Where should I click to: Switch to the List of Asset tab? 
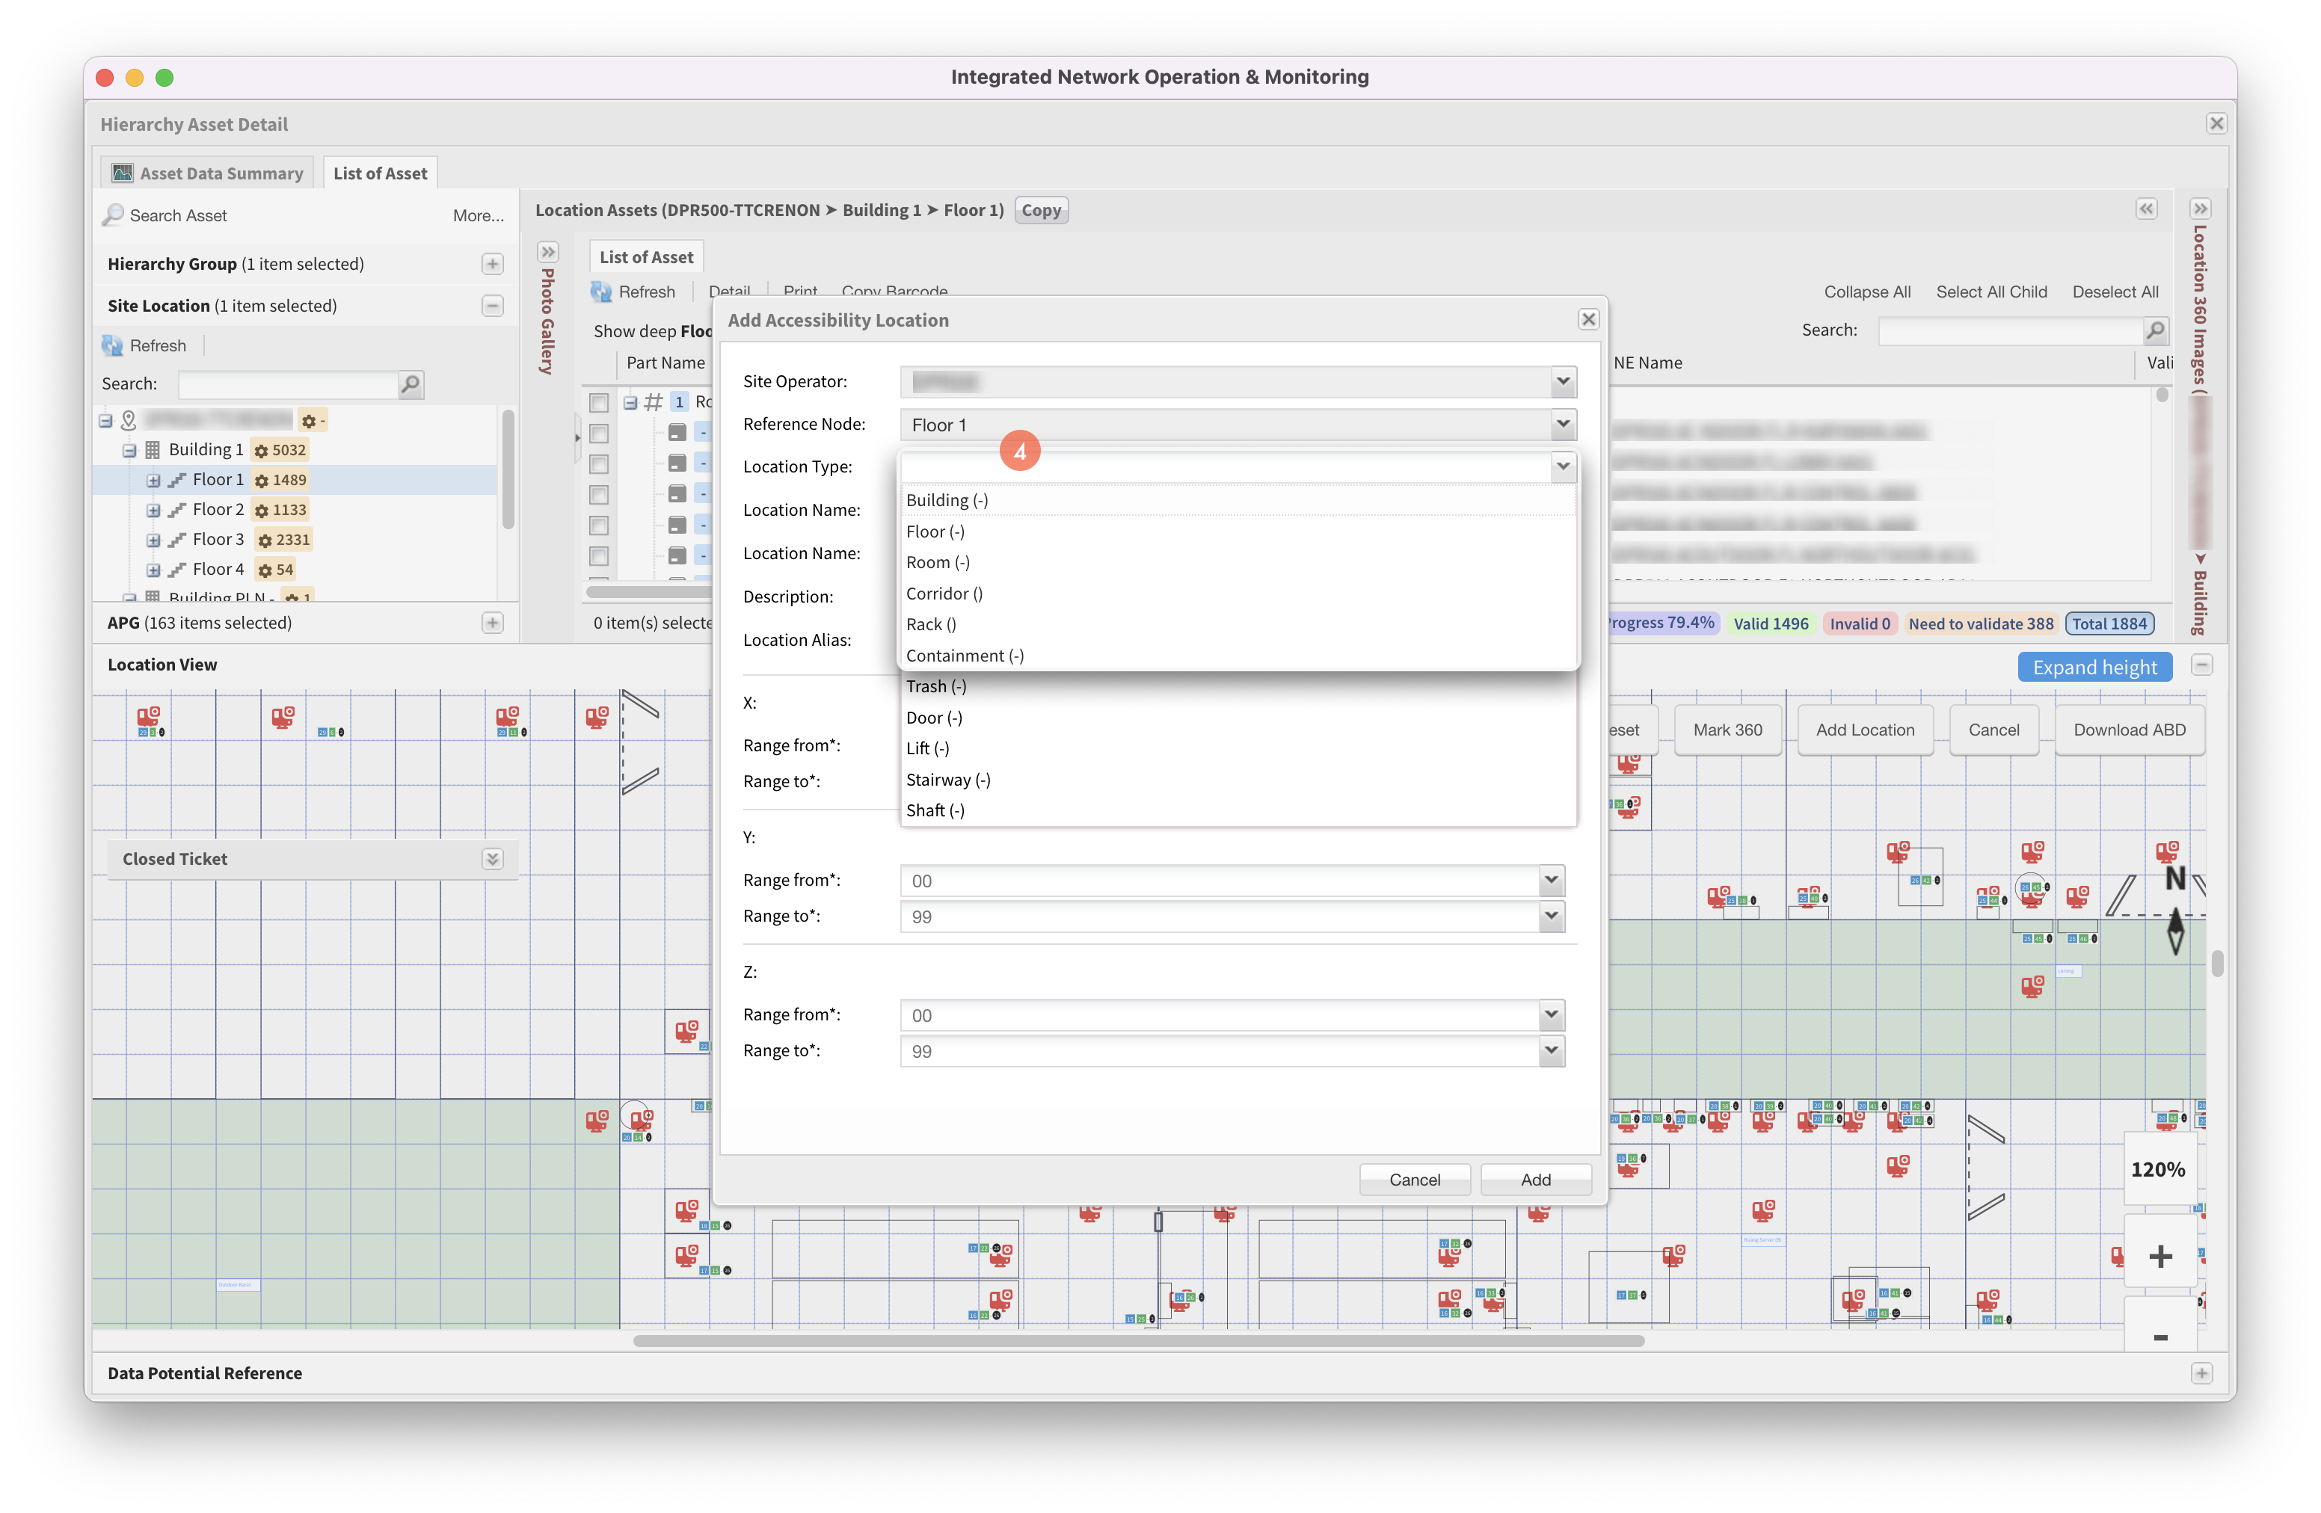tap(379, 173)
